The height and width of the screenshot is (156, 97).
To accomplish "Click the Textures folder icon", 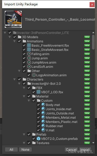I will (34, 143).
